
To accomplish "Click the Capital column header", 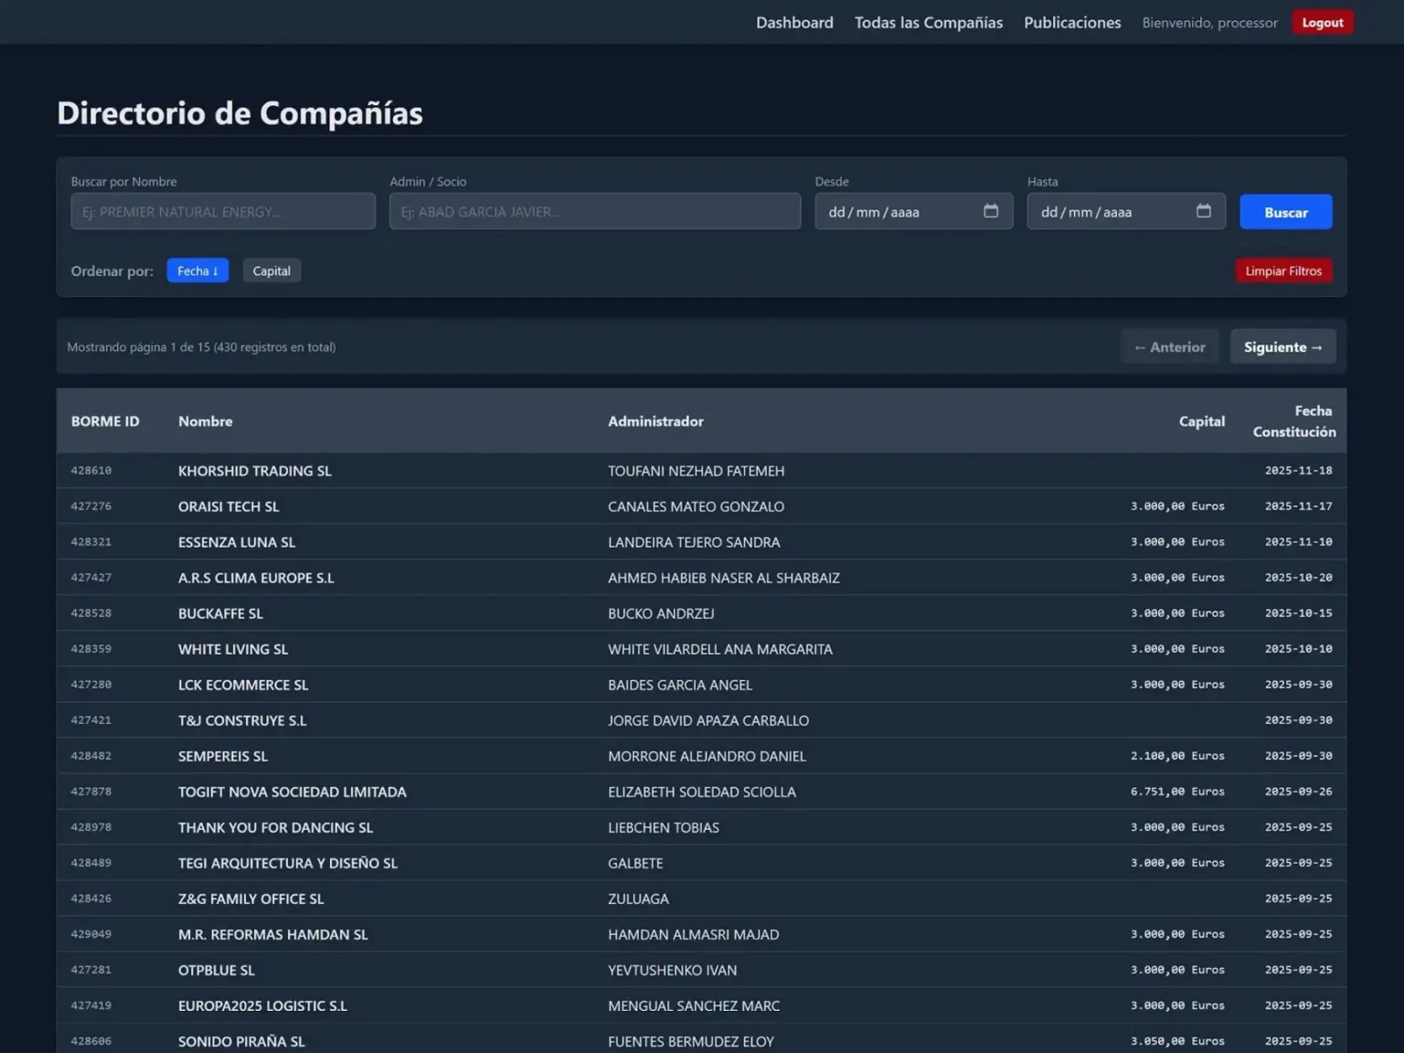I will [x=1201, y=421].
